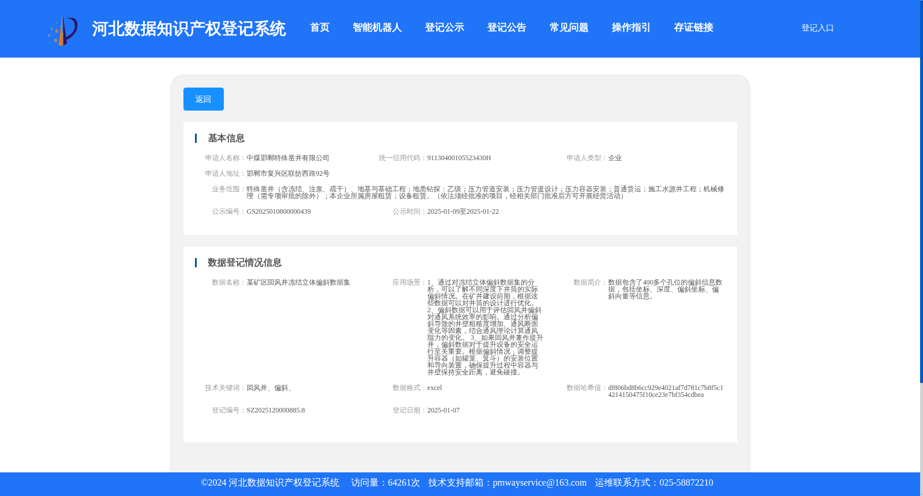The height and width of the screenshot is (496, 923).
Task: Select registration date 2025-01-07
Action: tap(444, 410)
